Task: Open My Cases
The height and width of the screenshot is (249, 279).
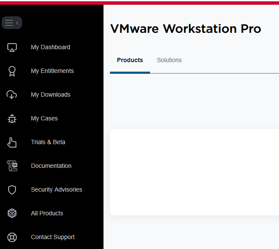Action: (x=44, y=118)
